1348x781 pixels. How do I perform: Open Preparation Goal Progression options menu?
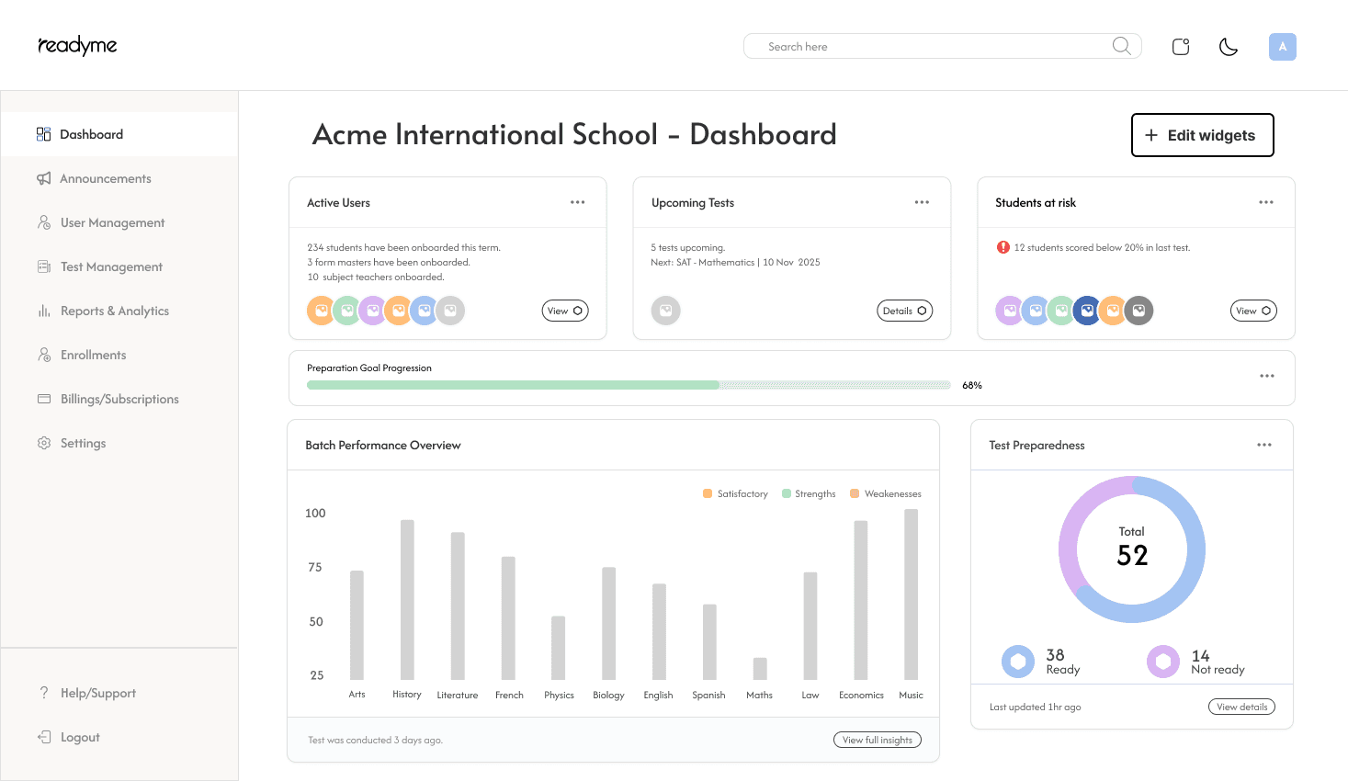1267,376
